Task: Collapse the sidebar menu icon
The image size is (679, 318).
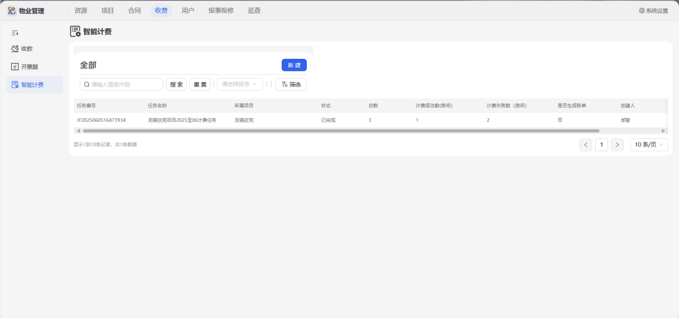Action: [x=15, y=33]
